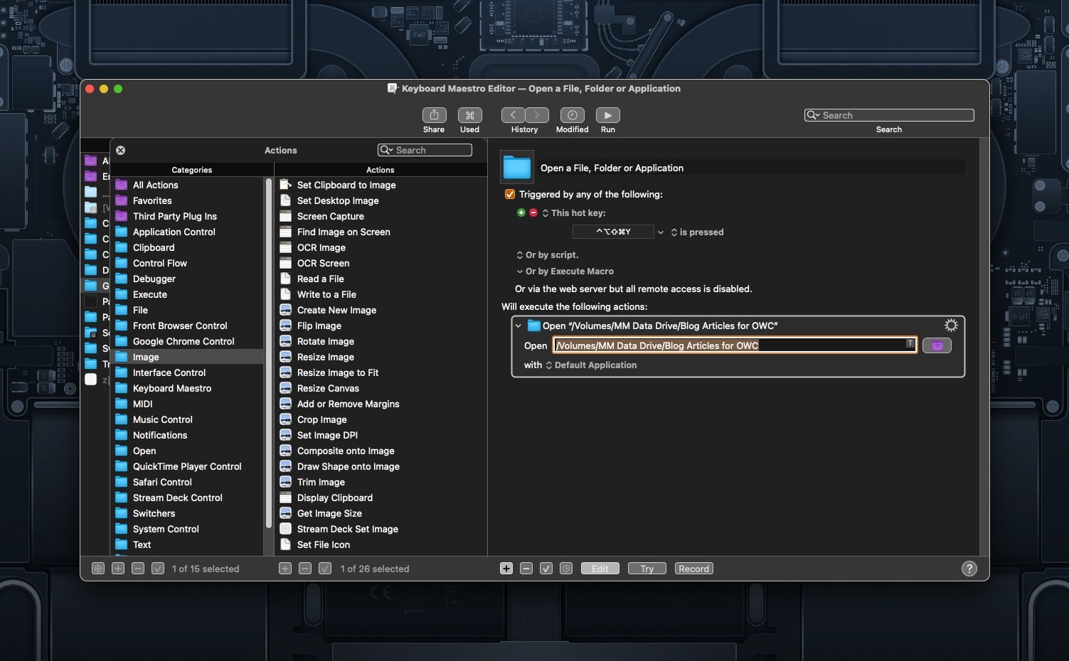
Task: Toggle the enable checkmark button left of Edit
Action: (x=546, y=569)
